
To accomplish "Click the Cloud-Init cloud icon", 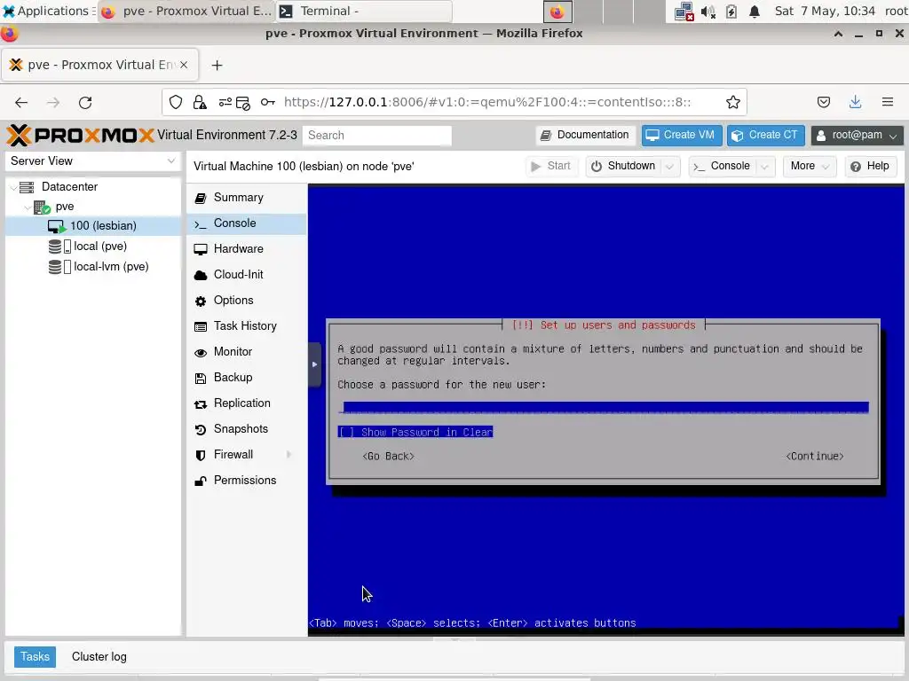I will [201, 276].
